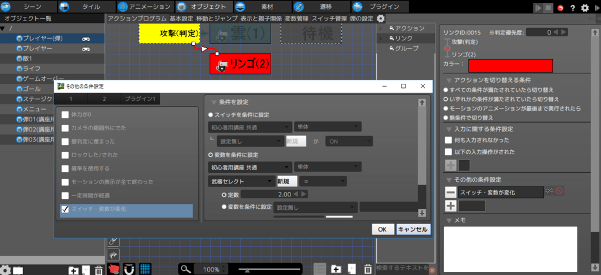
Task: Click the curved arrow tool in canvas sidebar
Action: pos(114,254)
